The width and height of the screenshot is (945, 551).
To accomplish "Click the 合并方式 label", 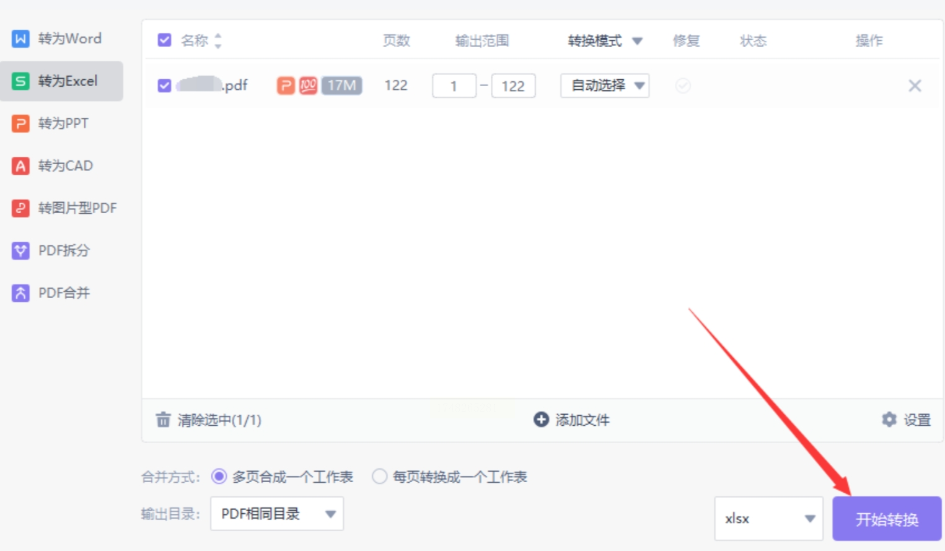I will [170, 477].
